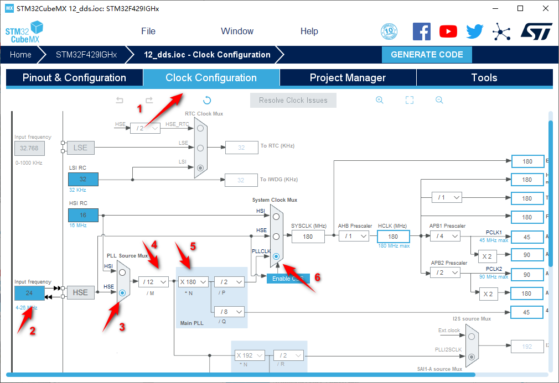Open the YouTube icon link

448,32
